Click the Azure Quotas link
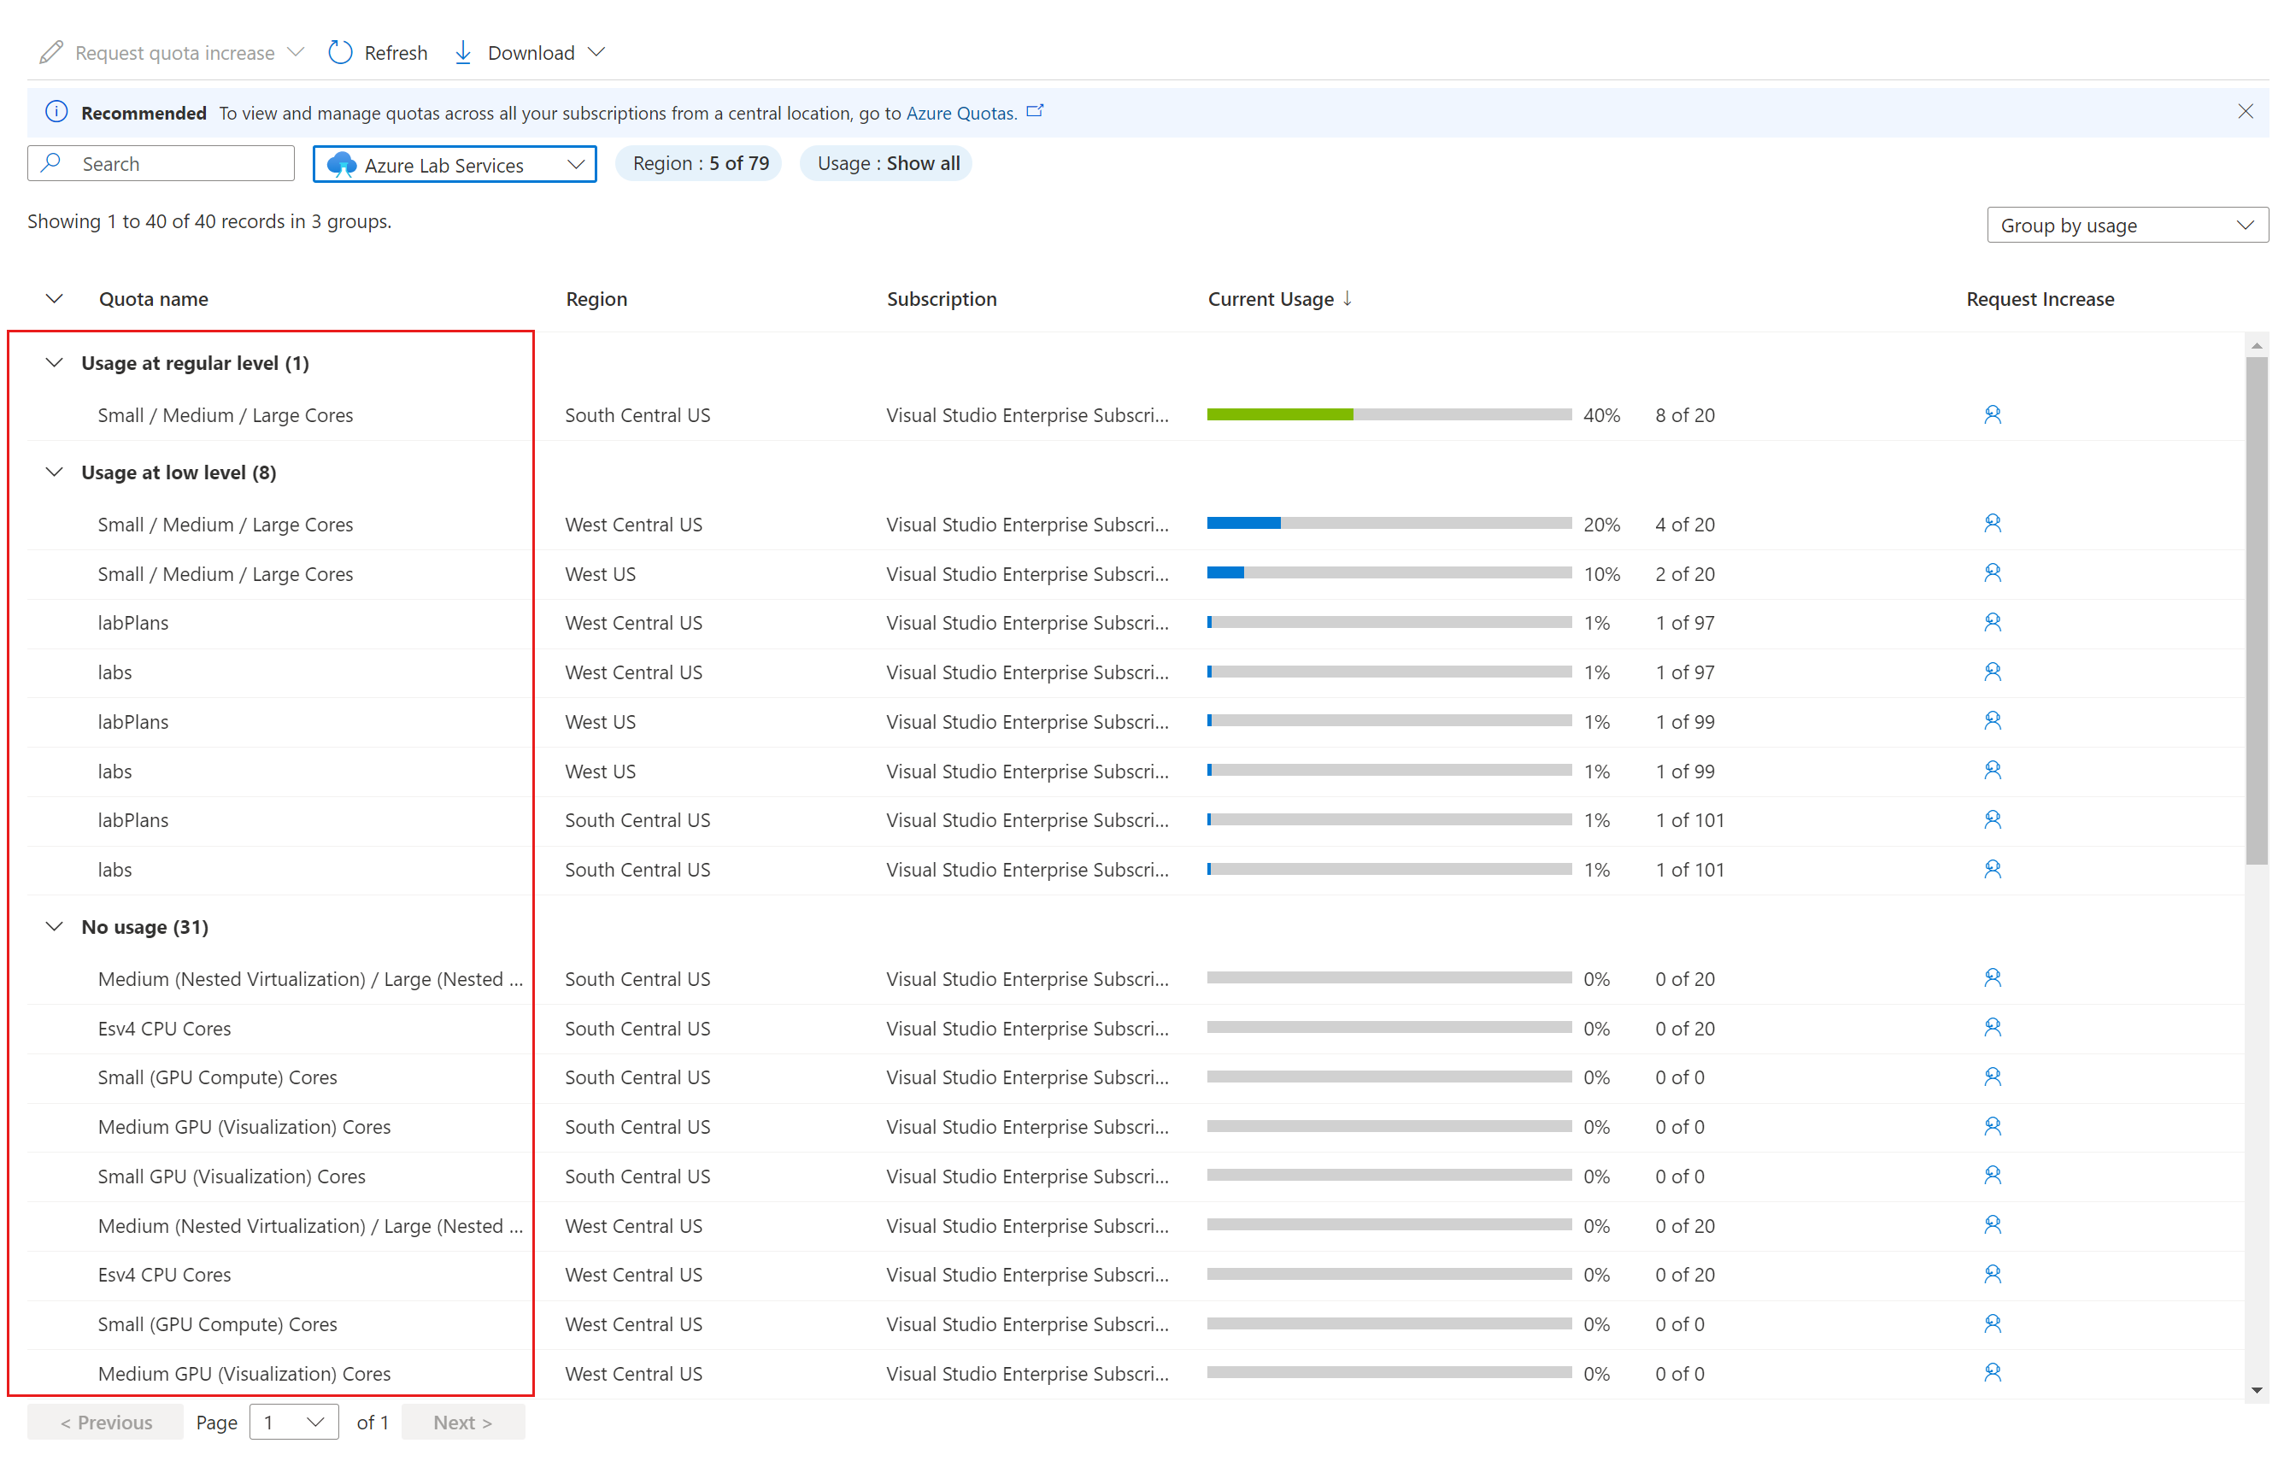Viewport: 2290px width, 1461px height. (960, 114)
